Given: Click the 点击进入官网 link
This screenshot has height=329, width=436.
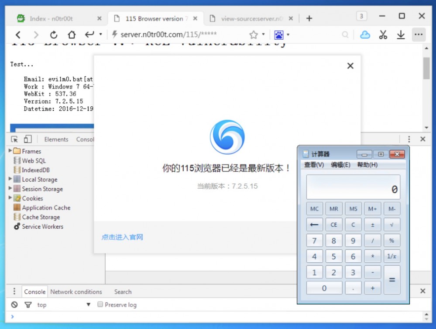Looking at the screenshot, I should point(122,237).
